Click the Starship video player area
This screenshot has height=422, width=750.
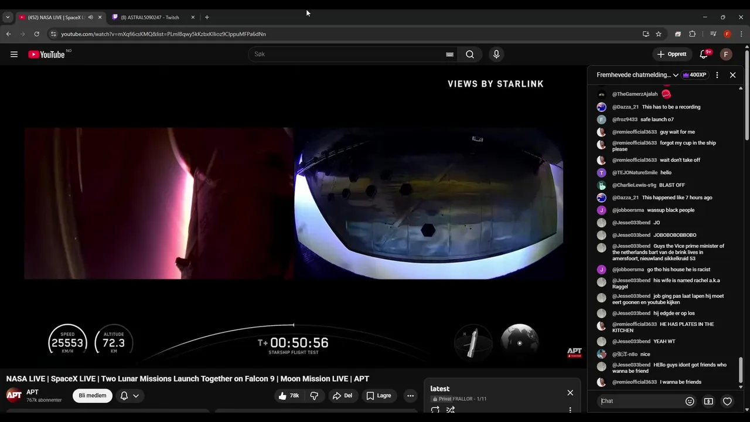pos(294,216)
